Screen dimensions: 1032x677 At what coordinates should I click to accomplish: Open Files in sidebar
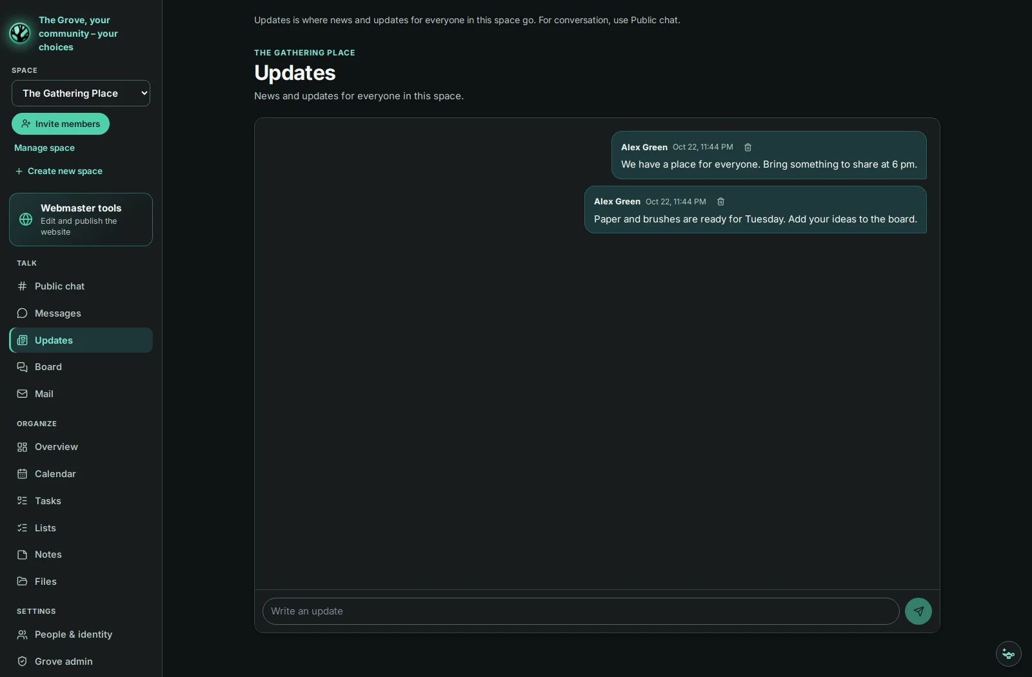tap(81, 582)
